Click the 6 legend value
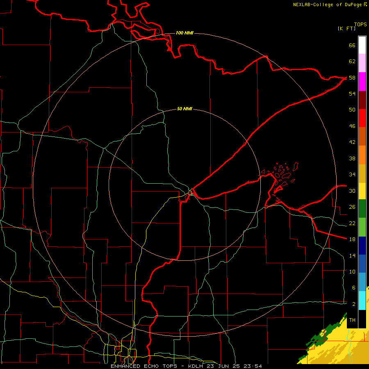 coord(353,288)
